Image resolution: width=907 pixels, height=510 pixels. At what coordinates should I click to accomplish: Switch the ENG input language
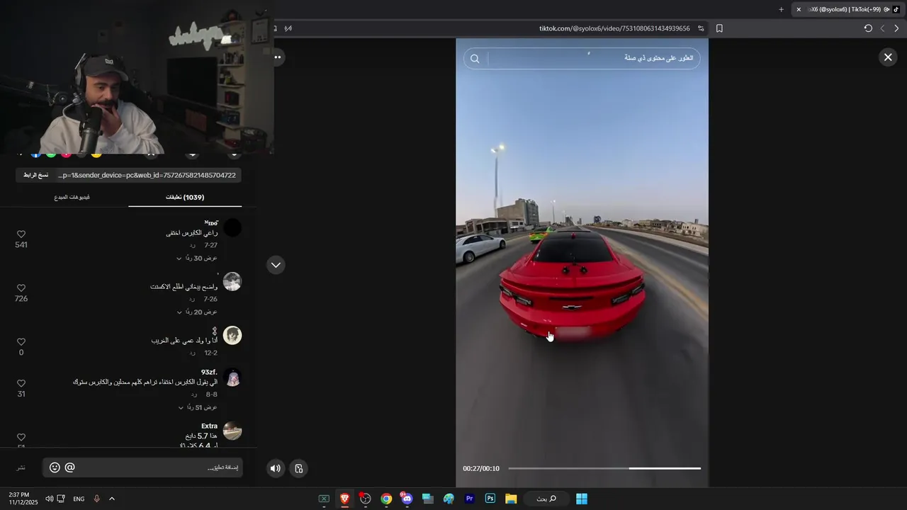point(79,499)
